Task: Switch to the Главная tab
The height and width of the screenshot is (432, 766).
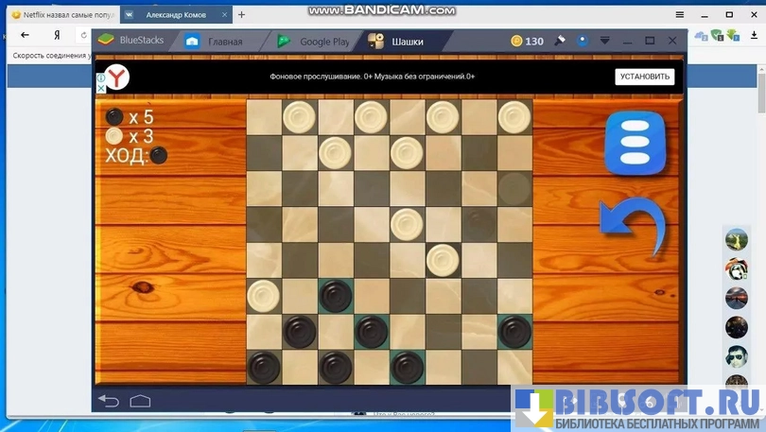Action: pos(223,42)
